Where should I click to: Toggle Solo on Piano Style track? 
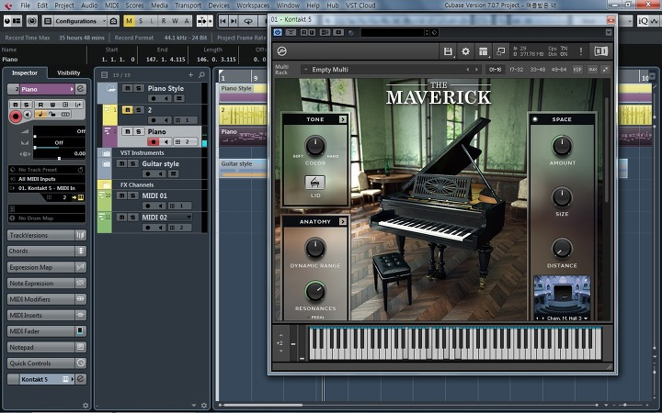coord(138,88)
